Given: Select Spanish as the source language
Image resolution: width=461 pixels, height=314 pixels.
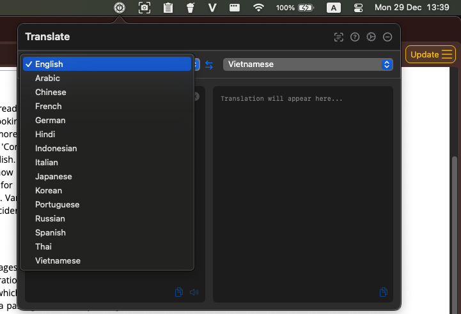Looking at the screenshot, I should (x=51, y=232).
